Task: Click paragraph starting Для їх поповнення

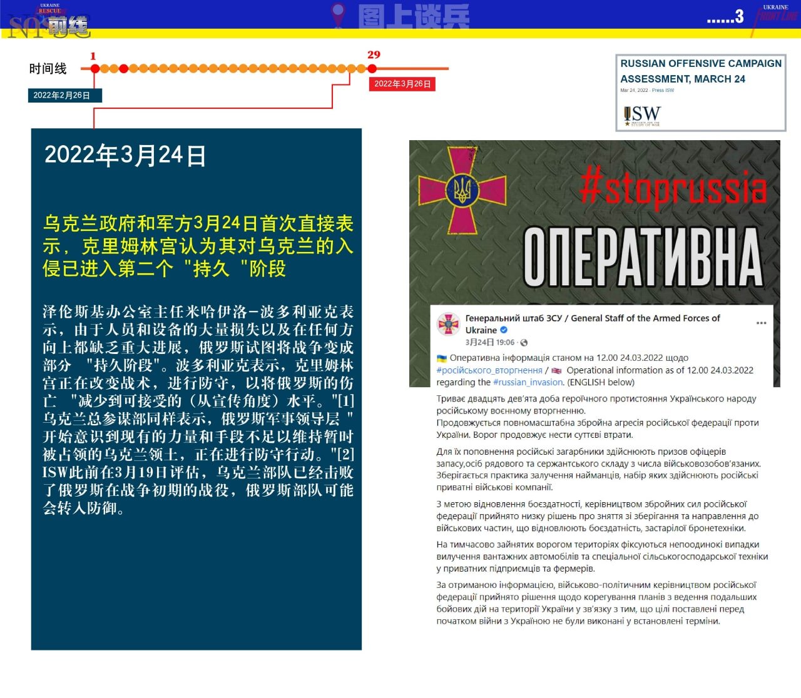Action: [599, 469]
